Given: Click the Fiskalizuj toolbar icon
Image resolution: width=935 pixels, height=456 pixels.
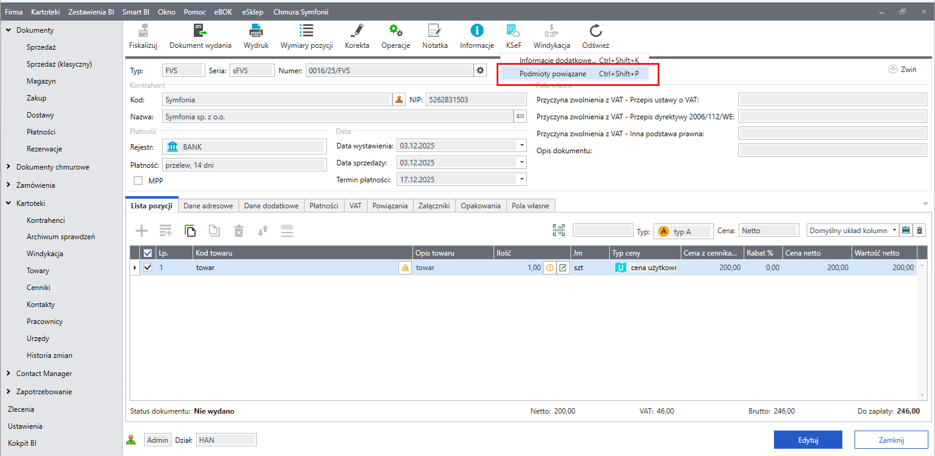Looking at the screenshot, I should click(x=143, y=31).
